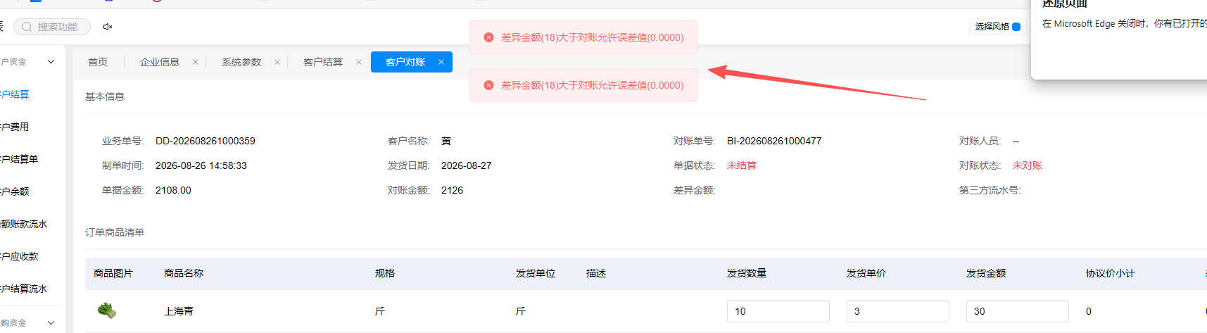
Task: Click the 上海青 product thumbnail image
Action: [107, 310]
